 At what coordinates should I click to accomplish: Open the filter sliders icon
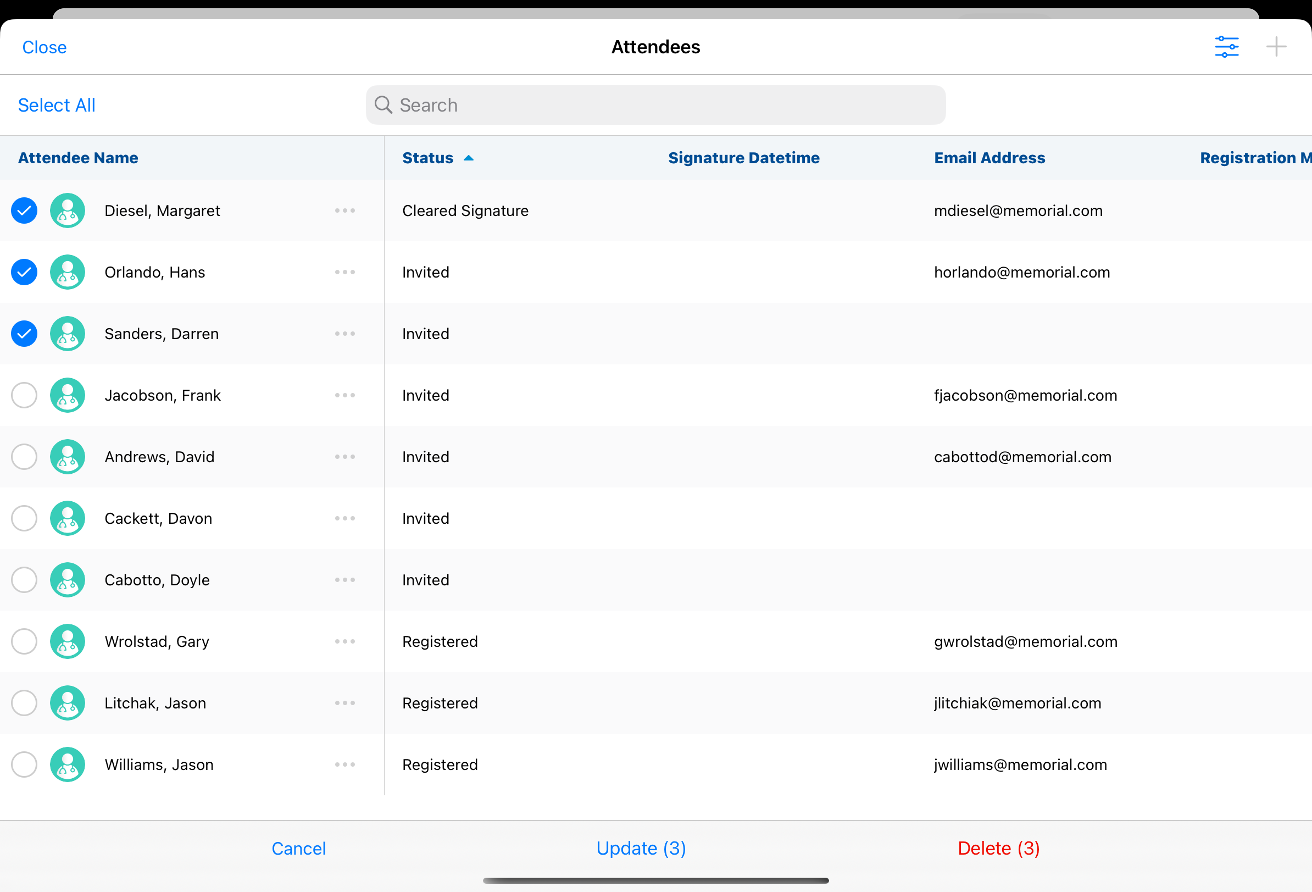(x=1226, y=47)
